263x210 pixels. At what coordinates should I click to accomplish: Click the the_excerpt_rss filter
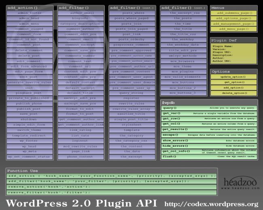tap(184, 13)
